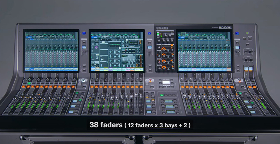This screenshot has width=280, height=144.
Task: Toggle green-lit key on left bay's second channel
Action: click(29, 83)
